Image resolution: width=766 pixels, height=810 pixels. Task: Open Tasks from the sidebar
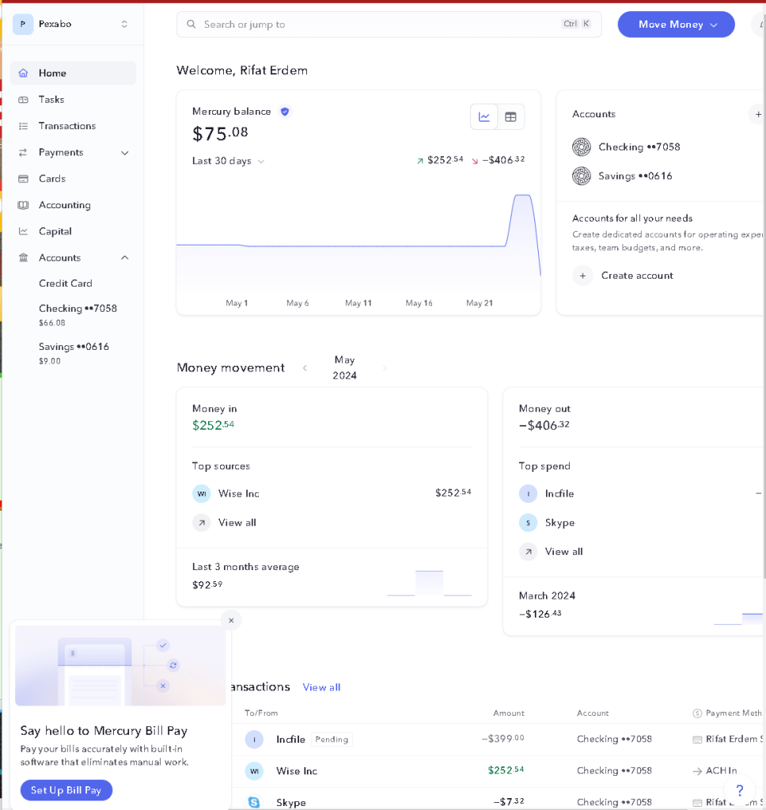click(73, 99)
